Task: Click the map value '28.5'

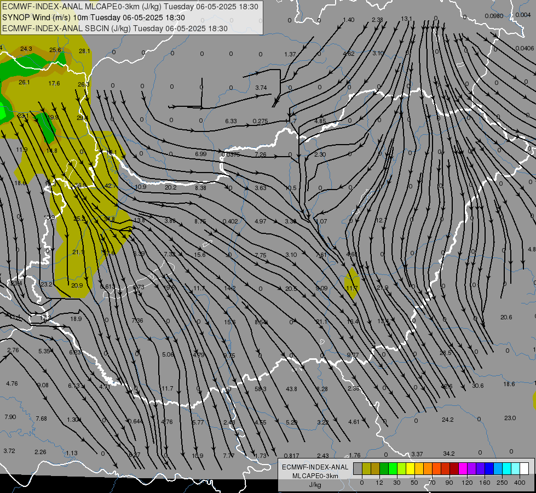Action: (x=446, y=353)
